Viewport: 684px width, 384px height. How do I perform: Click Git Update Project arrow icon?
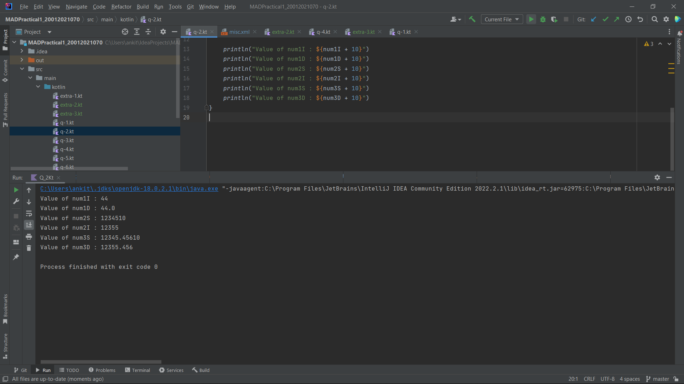(x=594, y=20)
